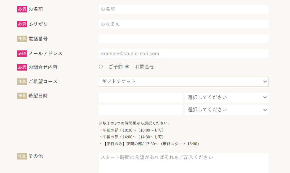Choose the お問合せ radio option

click(127, 67)
